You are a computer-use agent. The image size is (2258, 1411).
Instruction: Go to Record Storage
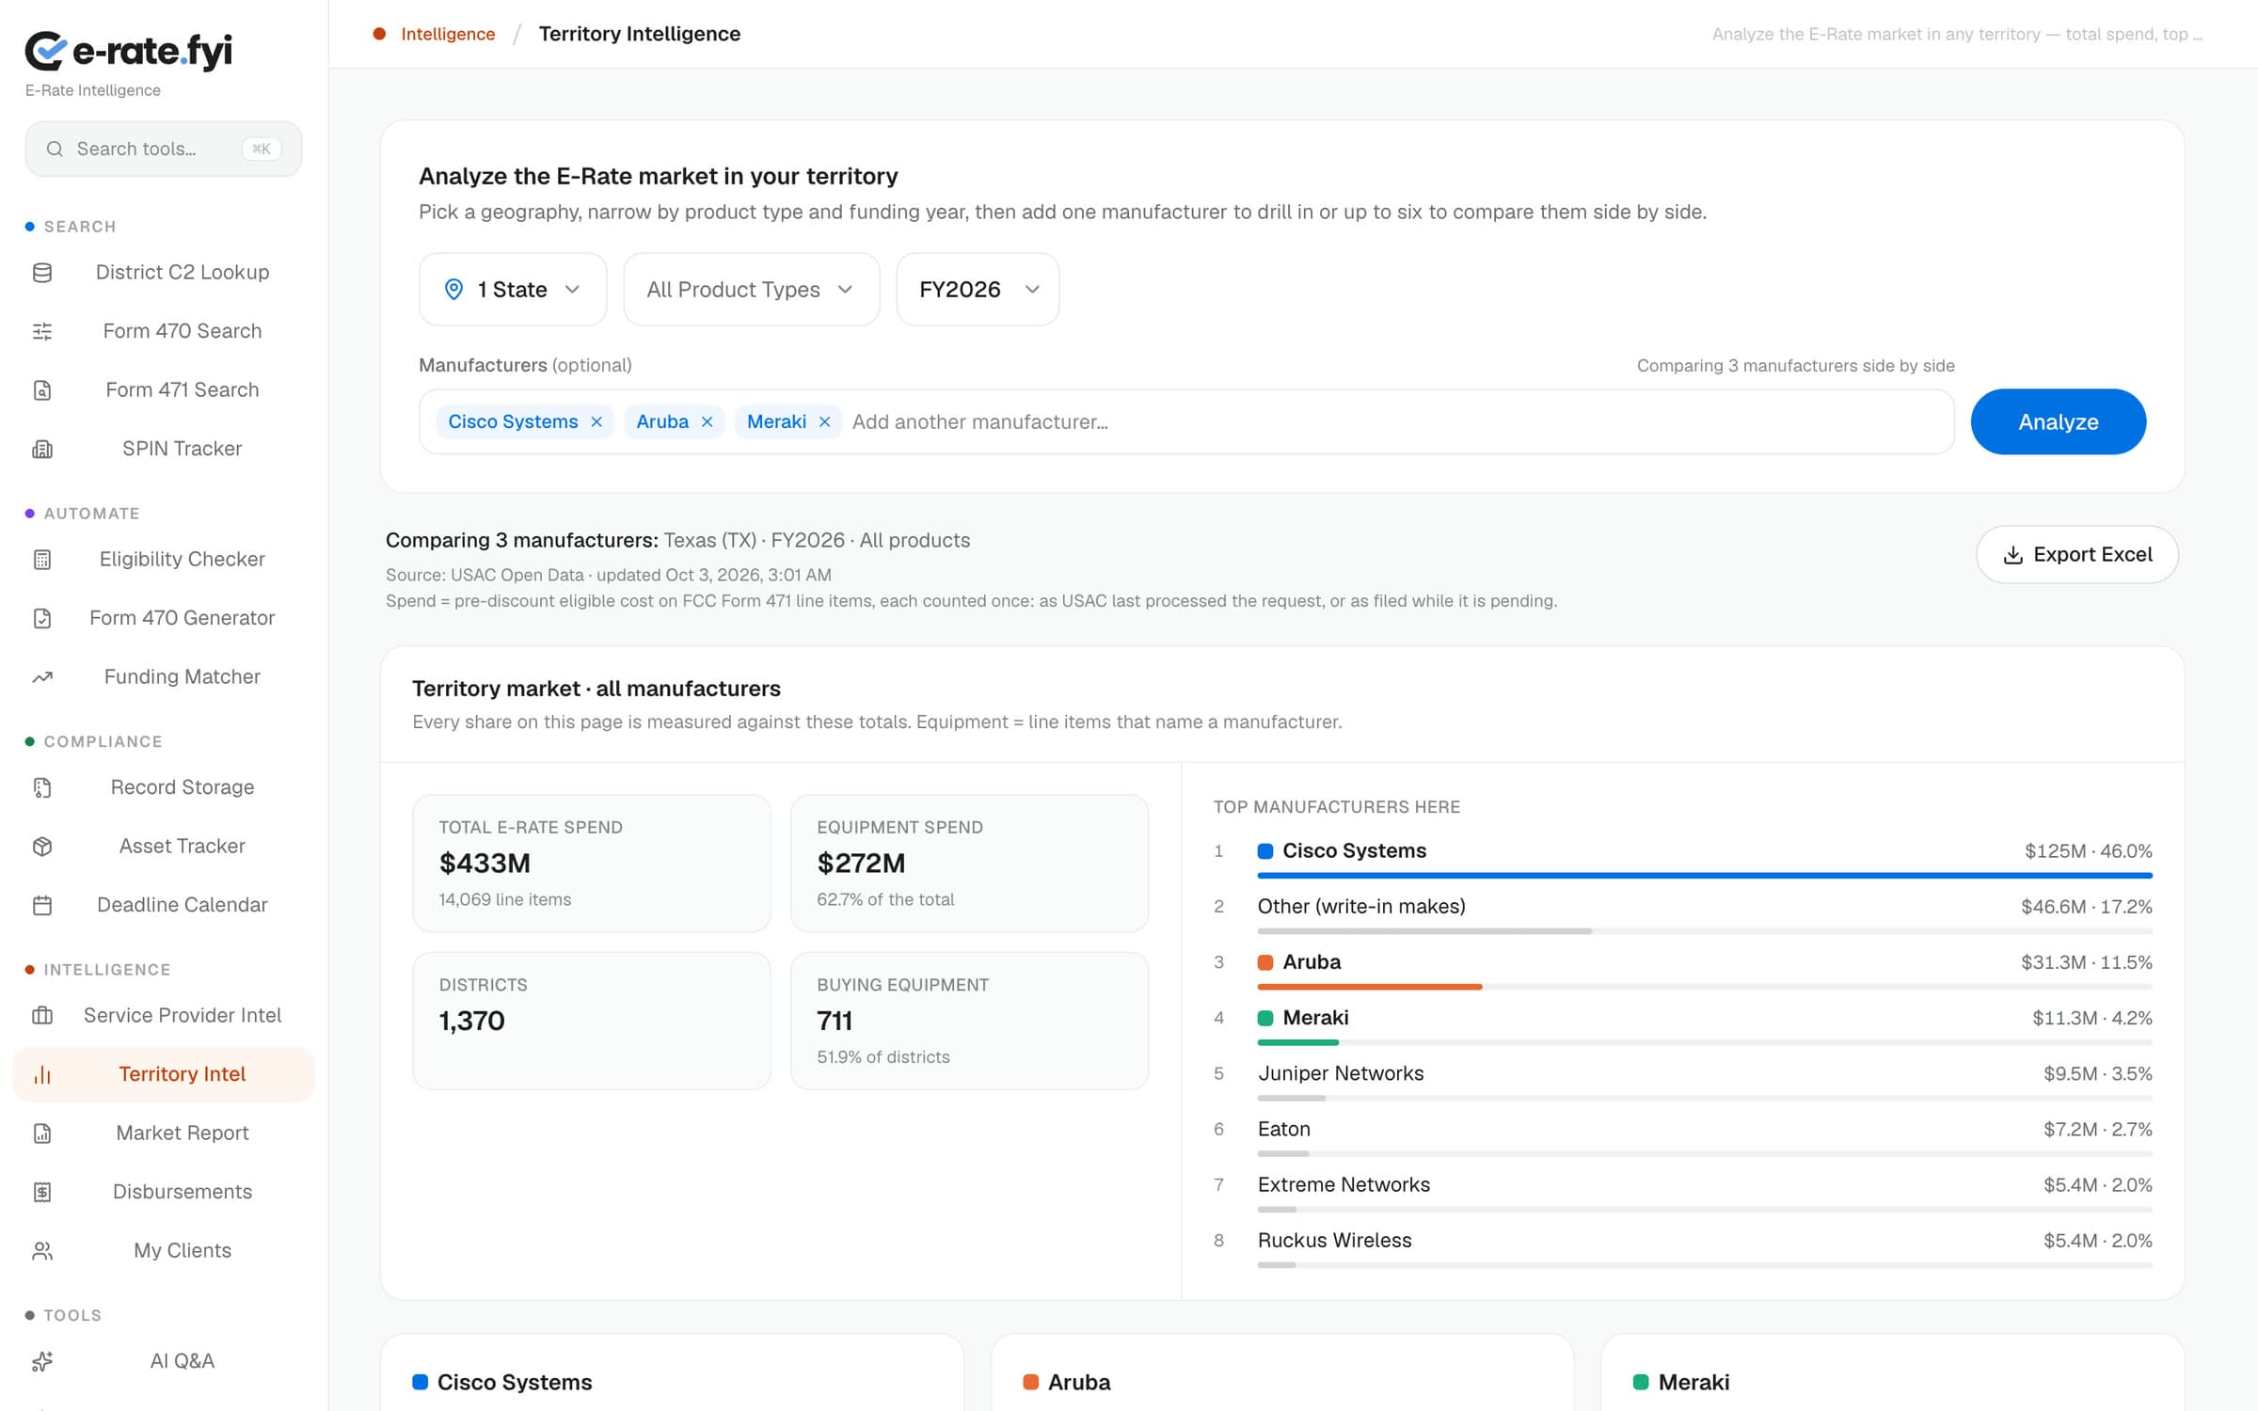pyautogui.click(x=164, y=787)
